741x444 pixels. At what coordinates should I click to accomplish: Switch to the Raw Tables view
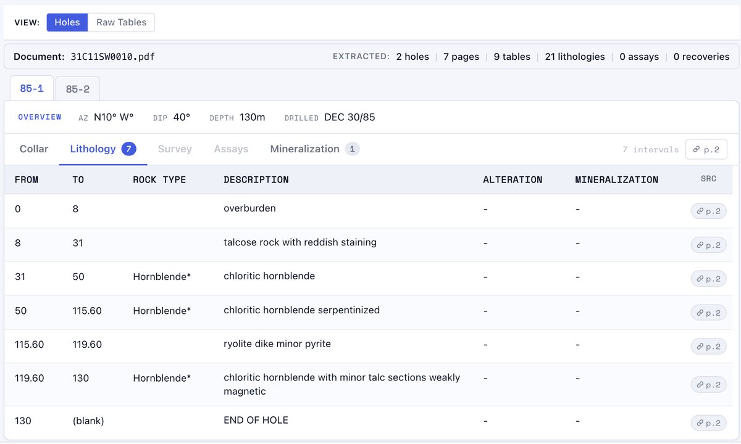click(122, 22)
